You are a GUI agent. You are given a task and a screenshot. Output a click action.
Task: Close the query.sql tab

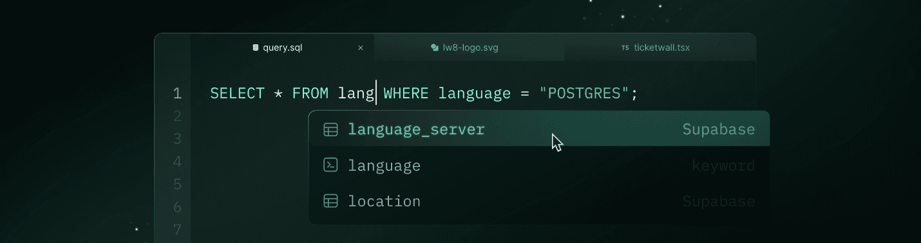tap(361, 48)
